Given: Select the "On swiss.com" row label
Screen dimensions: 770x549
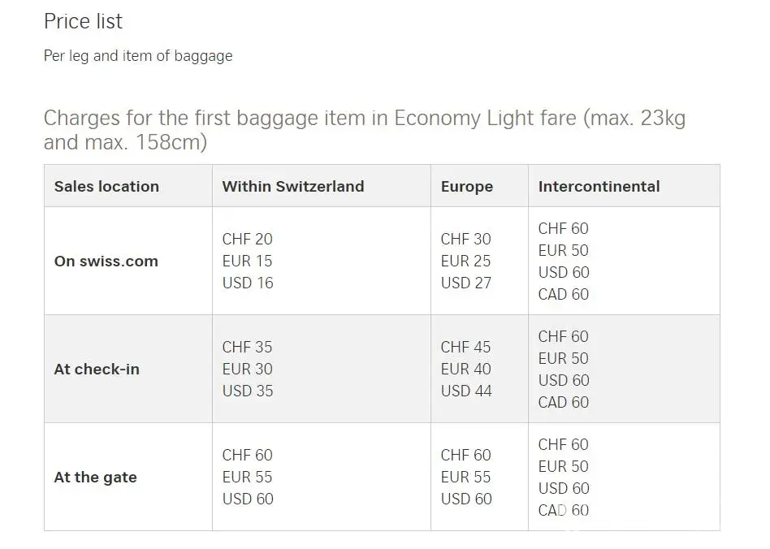Looking at the screenshot, I should [106, 262].
